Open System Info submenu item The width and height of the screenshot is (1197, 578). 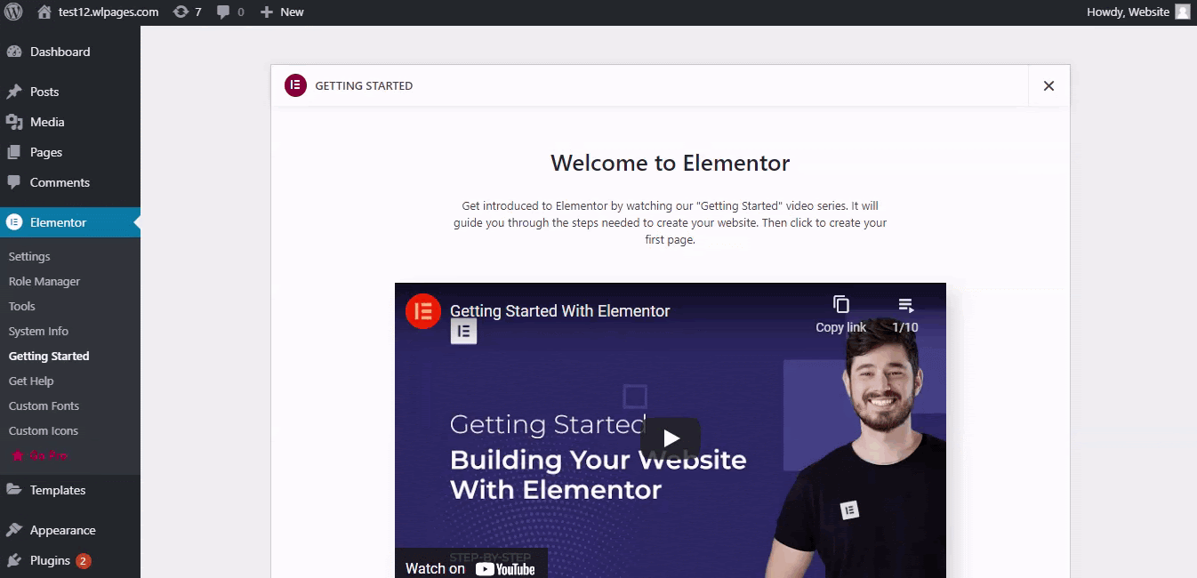point(38,331)
